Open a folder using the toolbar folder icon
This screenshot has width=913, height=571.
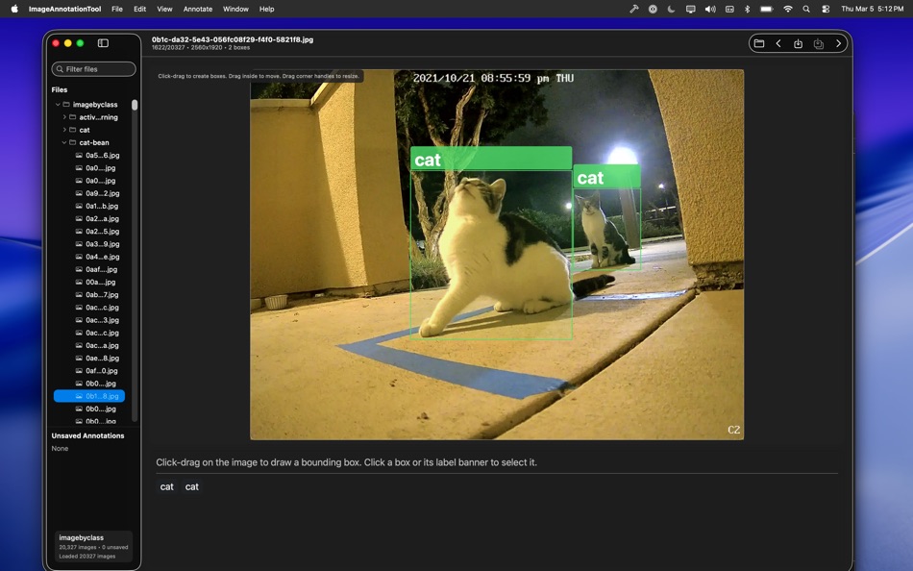pyautogui.click(x=758, y=43)
